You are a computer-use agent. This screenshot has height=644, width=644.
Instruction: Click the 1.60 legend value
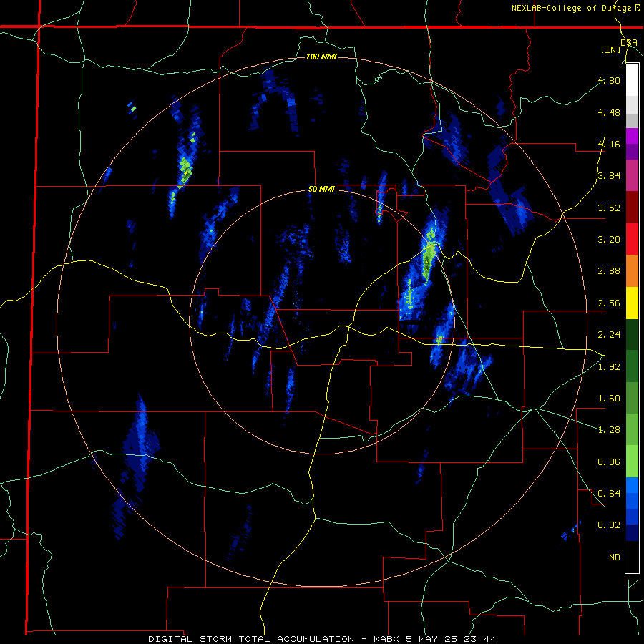point(609,399)
